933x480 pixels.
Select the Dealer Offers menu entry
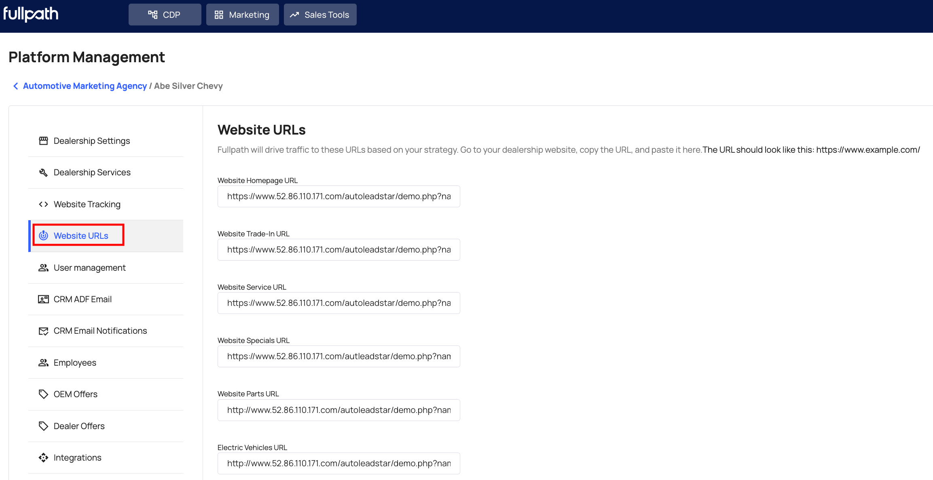(79, 425)
